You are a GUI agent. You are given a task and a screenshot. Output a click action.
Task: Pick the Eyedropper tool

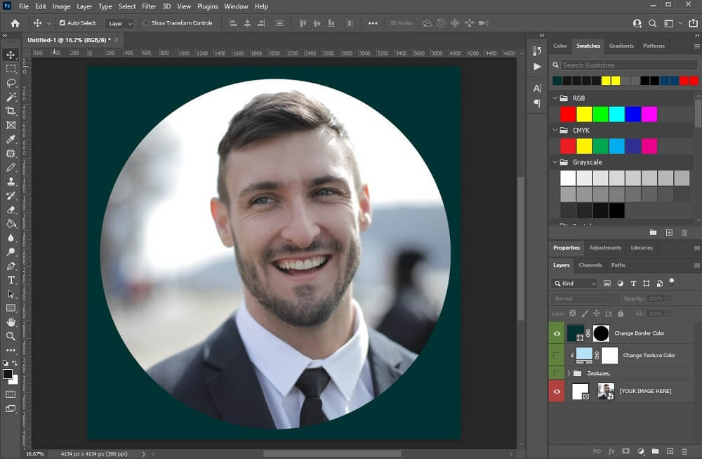(11, 140)
